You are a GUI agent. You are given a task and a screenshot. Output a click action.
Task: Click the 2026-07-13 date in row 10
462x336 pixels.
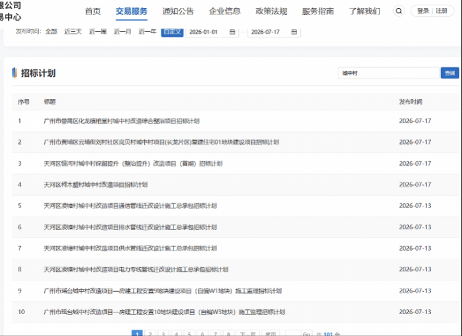pyautogui.click(x=415, y=312)
